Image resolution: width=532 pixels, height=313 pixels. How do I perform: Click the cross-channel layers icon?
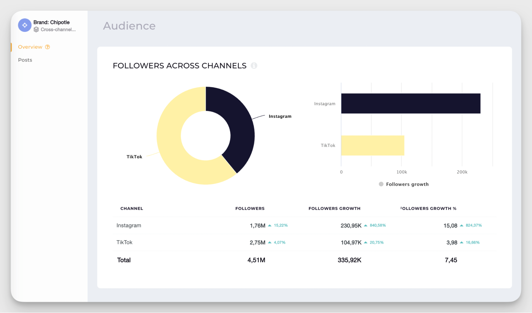coord(36,29)
